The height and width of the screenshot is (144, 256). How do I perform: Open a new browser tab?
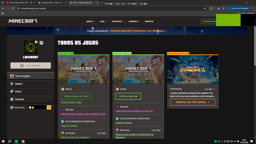point(102,3)
